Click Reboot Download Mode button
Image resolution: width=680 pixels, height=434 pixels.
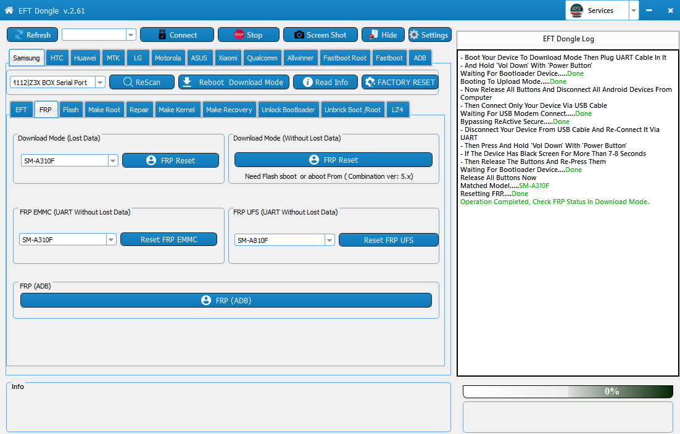(234, 82)
